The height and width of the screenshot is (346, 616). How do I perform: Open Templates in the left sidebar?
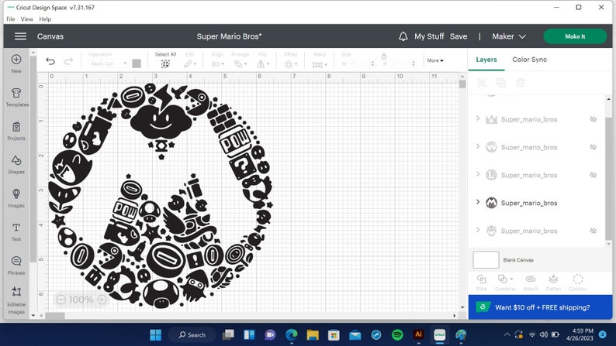click(x=16, y=98)
